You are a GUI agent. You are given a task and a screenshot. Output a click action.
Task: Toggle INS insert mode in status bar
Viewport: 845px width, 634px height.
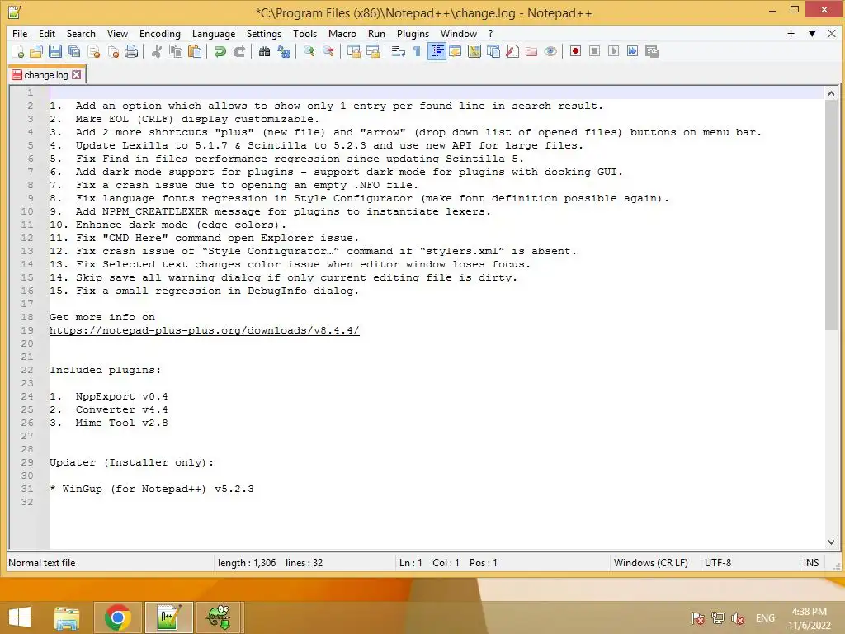pos(811,563)
